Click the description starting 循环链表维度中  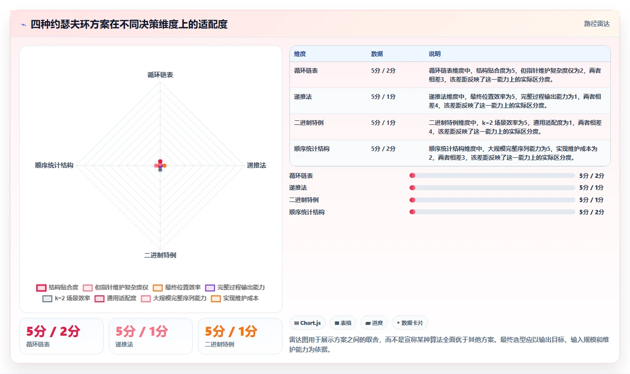515,75
